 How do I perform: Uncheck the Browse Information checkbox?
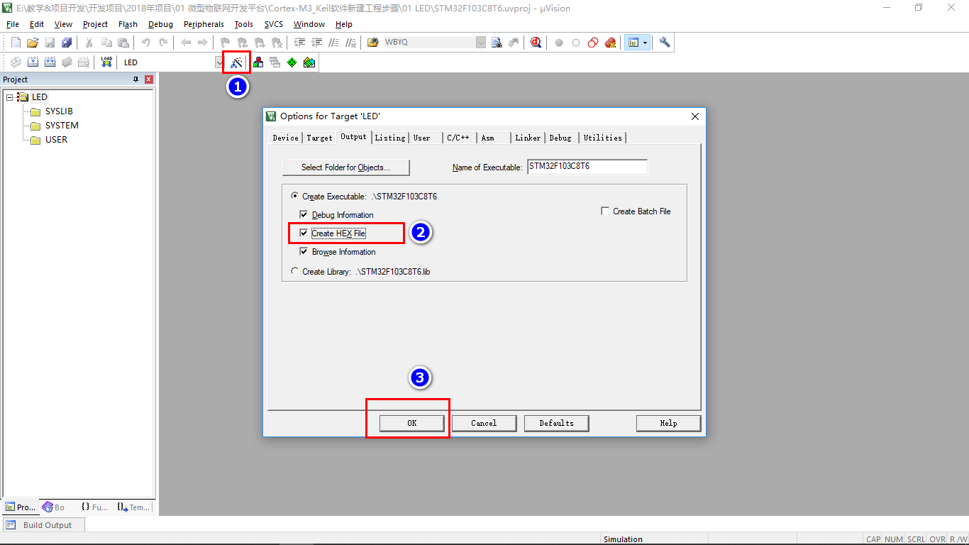[x=304, y=252]
